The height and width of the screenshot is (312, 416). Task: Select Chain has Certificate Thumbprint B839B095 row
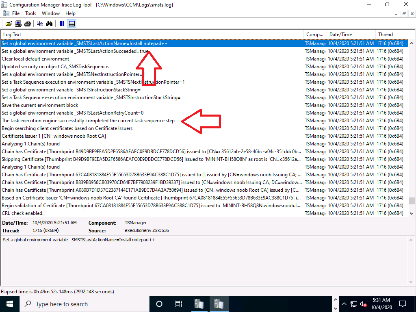tap(204, 182)
